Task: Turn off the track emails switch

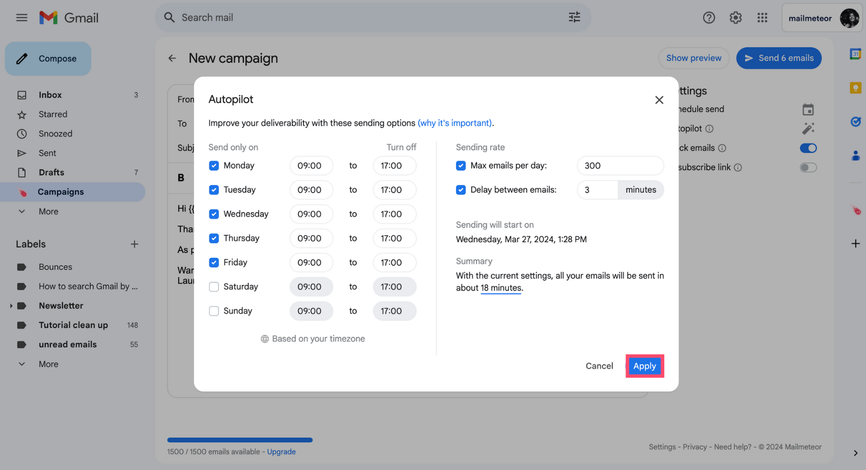Action: coord(808,148)
